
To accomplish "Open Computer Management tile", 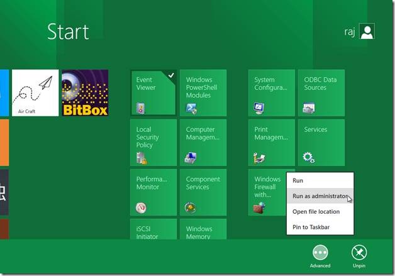I will pos(203,142).
